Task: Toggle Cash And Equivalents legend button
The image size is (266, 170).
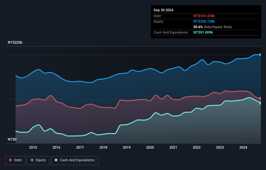Action: (x=75, y=160)
